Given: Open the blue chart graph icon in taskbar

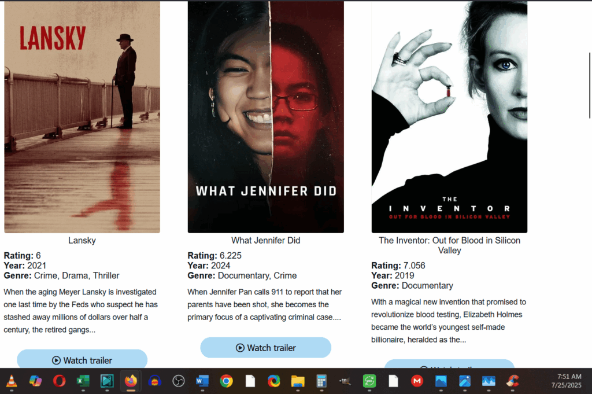Looking at the screenshot, I should 489,381.
